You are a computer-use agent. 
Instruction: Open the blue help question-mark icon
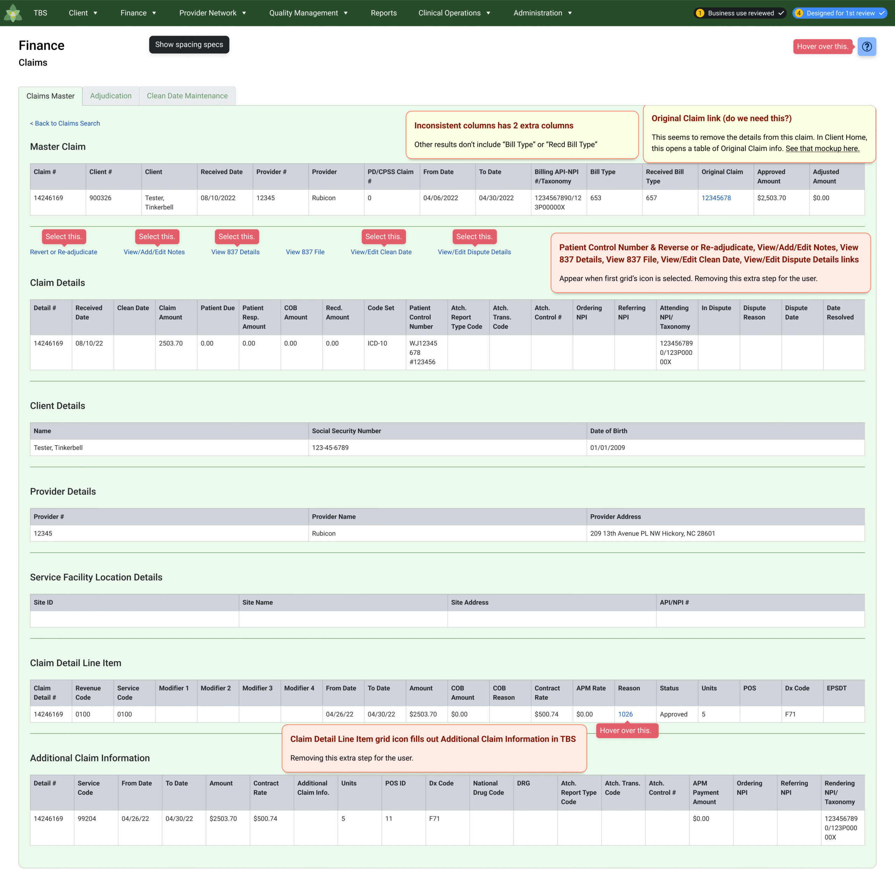click(866, 46)
